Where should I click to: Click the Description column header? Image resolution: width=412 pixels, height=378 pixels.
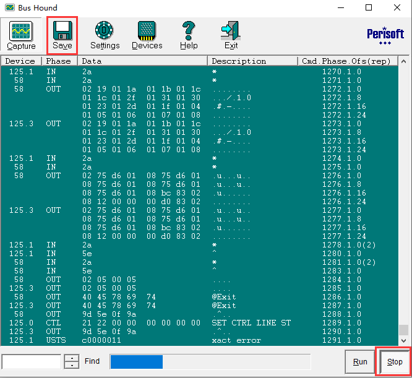click(239, 61)
